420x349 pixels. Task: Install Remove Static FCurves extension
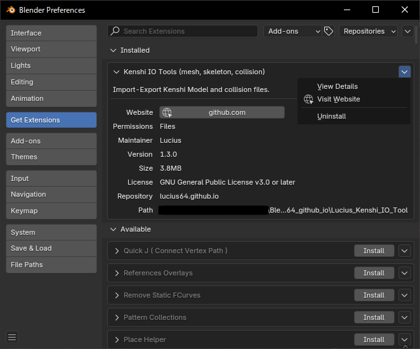pyautogui.click(x=374, y=295)
